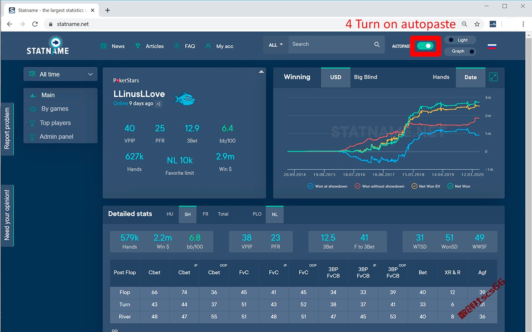The width and height of the screenshot is (532, 332).
Task: Click the search magnifier icon
Action: pyautogui.click(x=377, y=44)
